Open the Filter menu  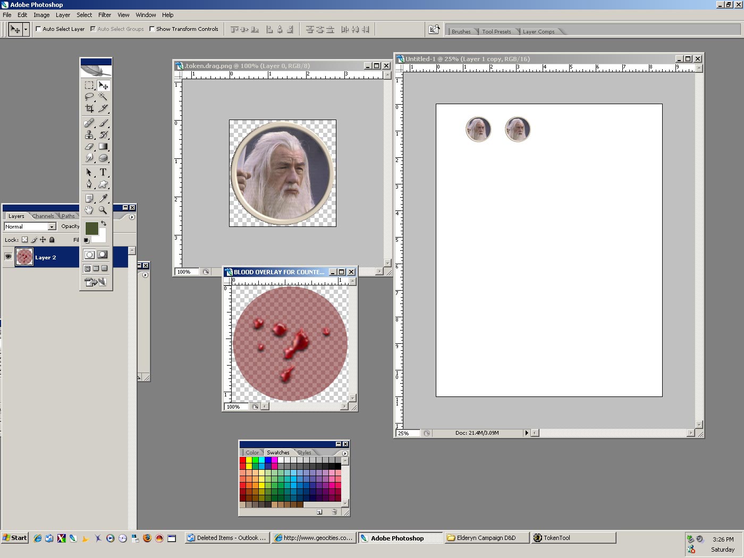(x=105, y=15)
